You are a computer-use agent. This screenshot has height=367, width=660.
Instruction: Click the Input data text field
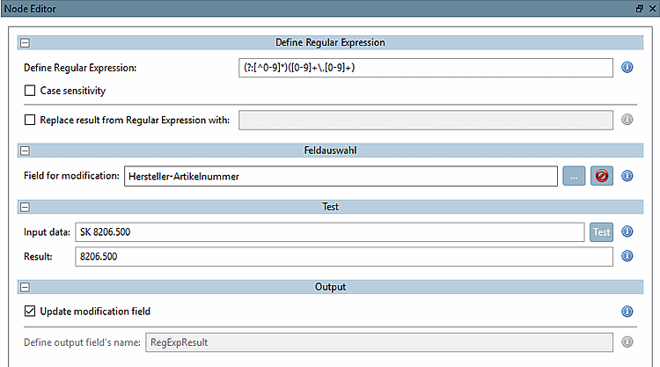[x=329, y=232]
